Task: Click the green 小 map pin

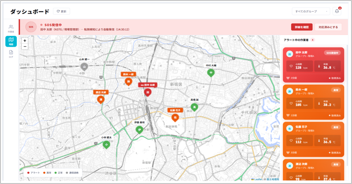Action: [x=106, y=145]
